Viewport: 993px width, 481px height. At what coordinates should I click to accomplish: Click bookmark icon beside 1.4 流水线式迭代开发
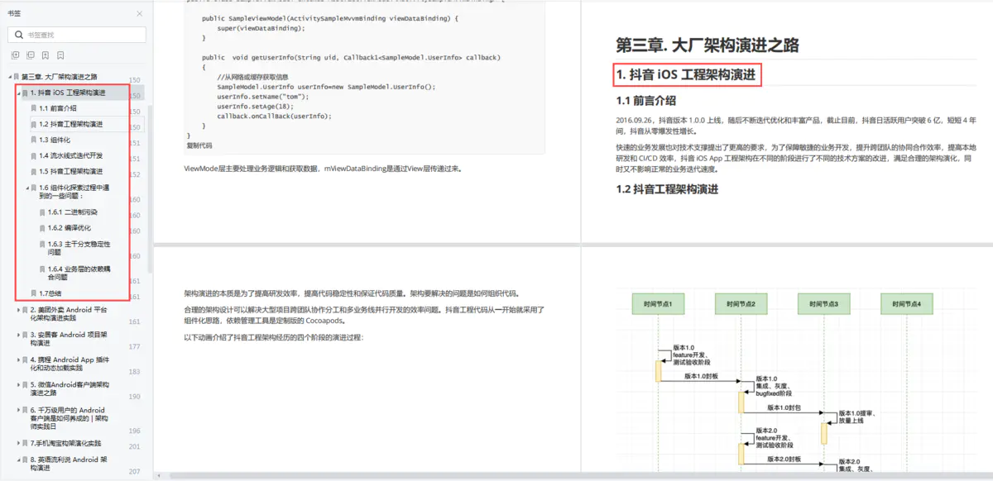(34, 155)
